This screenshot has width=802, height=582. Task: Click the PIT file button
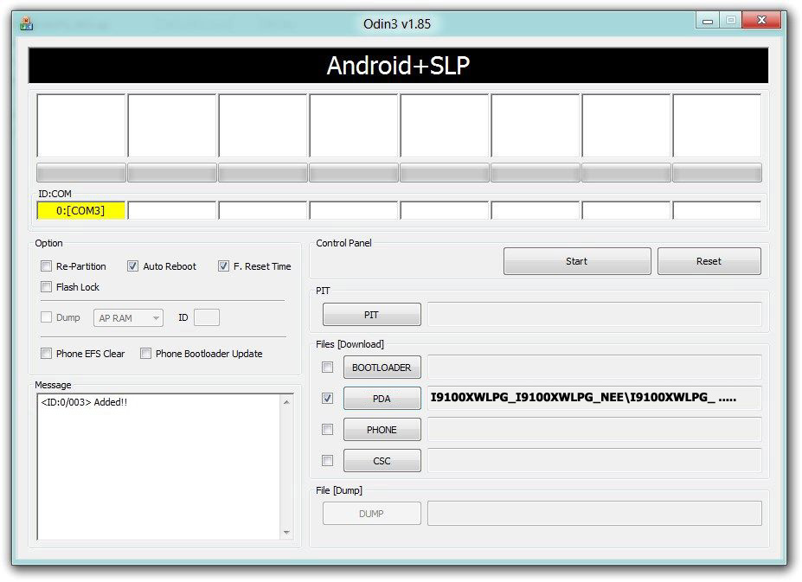[x=372, y=315]
